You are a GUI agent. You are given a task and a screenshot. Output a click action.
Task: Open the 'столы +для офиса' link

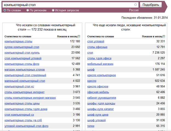tap(99, 58)
